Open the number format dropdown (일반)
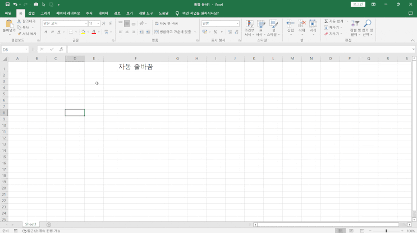417x233 pixels. 237,24
